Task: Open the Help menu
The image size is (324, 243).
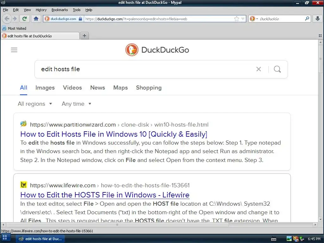Action: (x=89, y=10)
